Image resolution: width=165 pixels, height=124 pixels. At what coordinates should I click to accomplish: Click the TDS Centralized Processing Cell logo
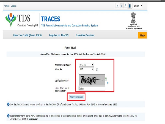(x=21, y=20)
